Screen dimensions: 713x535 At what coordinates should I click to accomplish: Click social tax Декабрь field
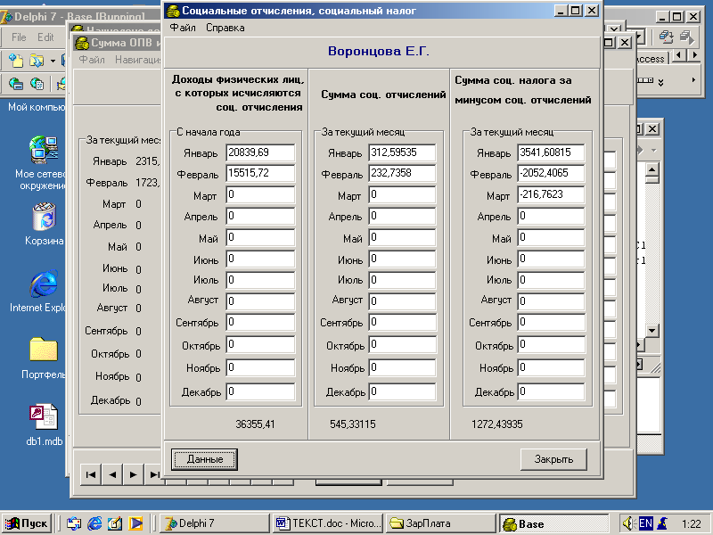(x=551, y=391)
